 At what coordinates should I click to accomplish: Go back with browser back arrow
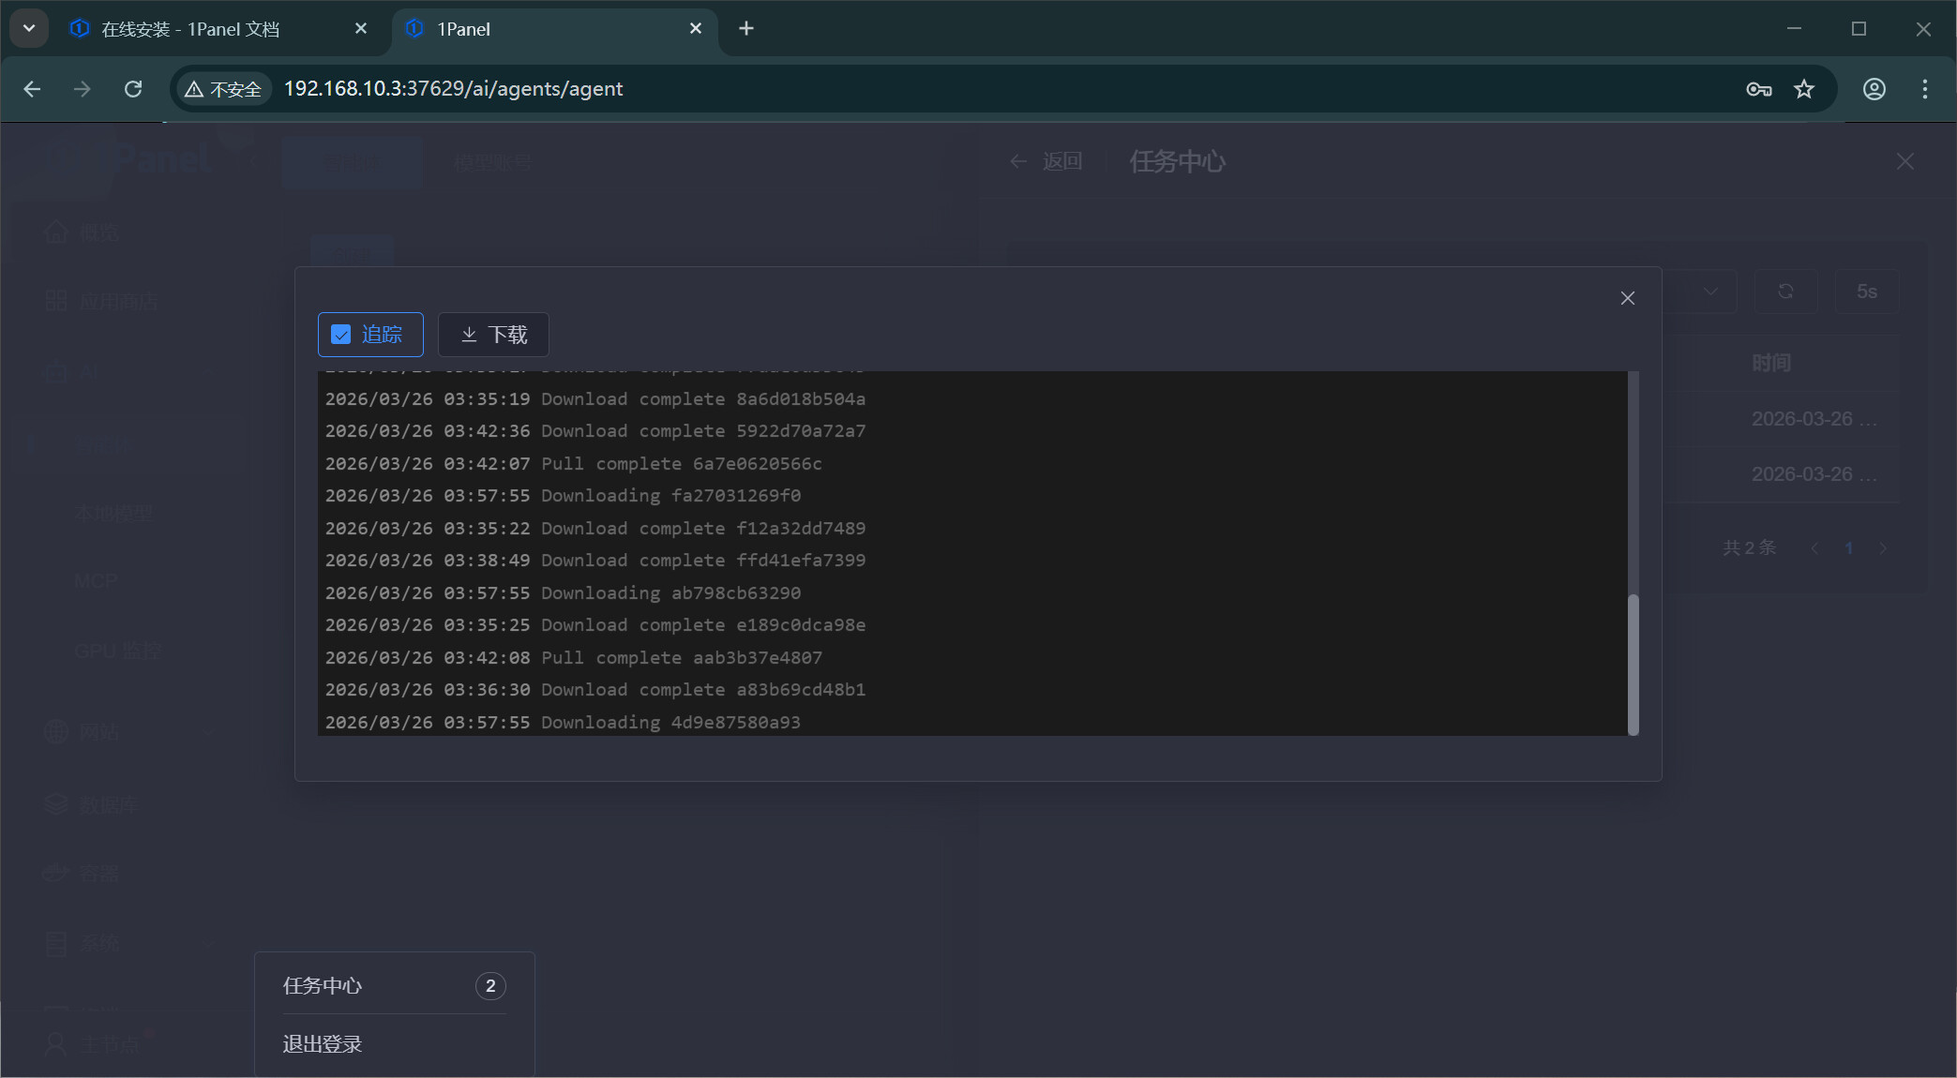(x=32, y=89)
